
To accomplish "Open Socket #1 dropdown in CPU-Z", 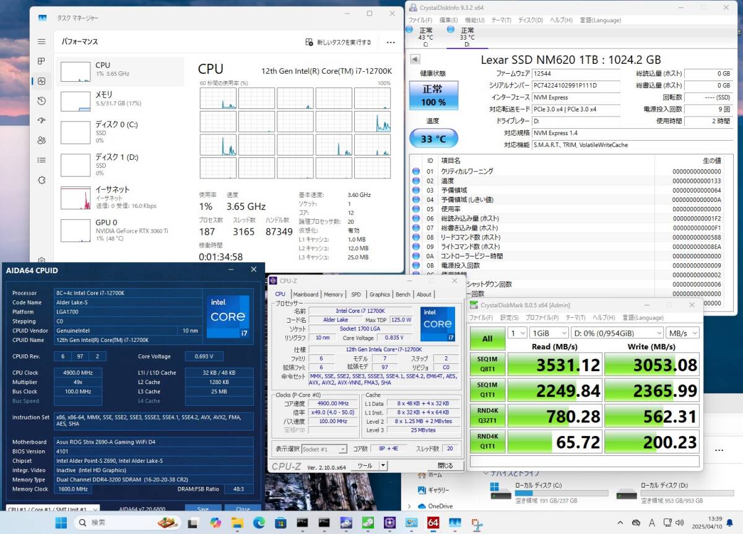I will (x=324, y=449).
